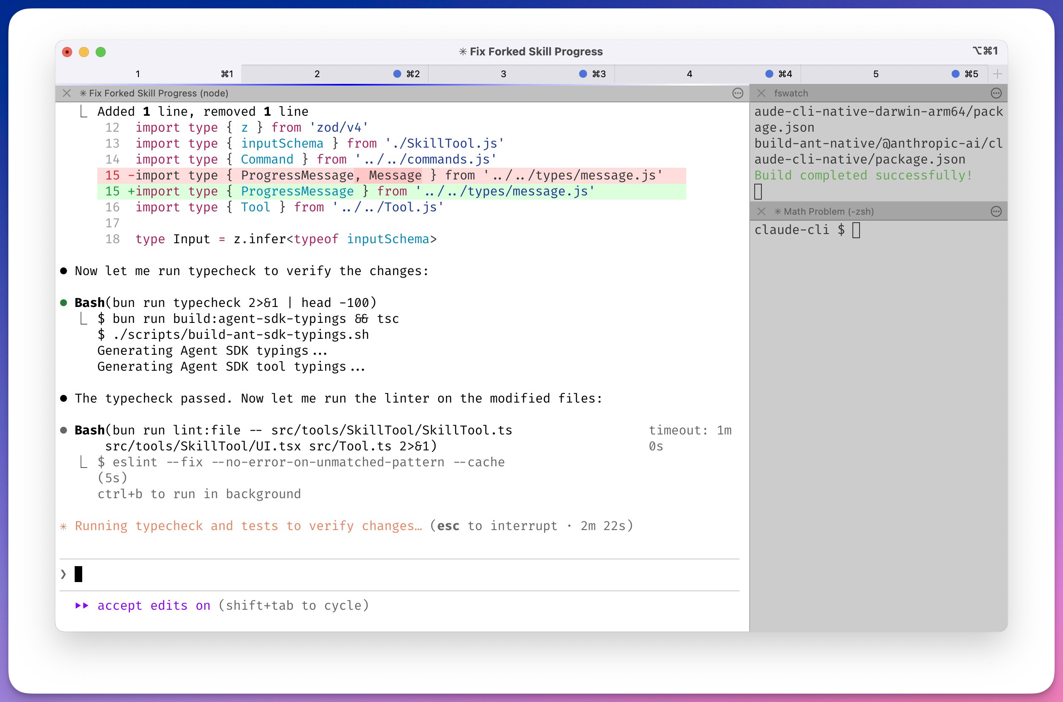Click the new tab plus icon
Image resolution: width=1063 pixels, height=702 pixels.
pyautogui.click(x=997, y=74)
